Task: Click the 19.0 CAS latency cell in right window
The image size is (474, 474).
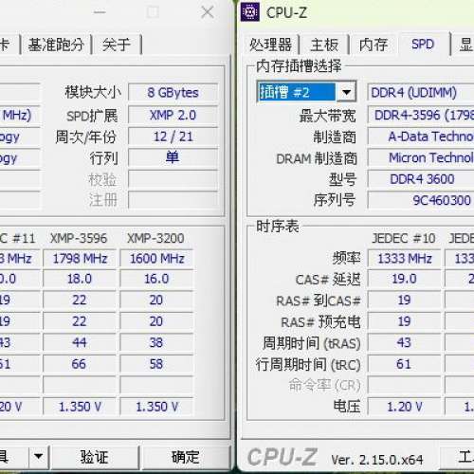Action: [x=405, y=279]
